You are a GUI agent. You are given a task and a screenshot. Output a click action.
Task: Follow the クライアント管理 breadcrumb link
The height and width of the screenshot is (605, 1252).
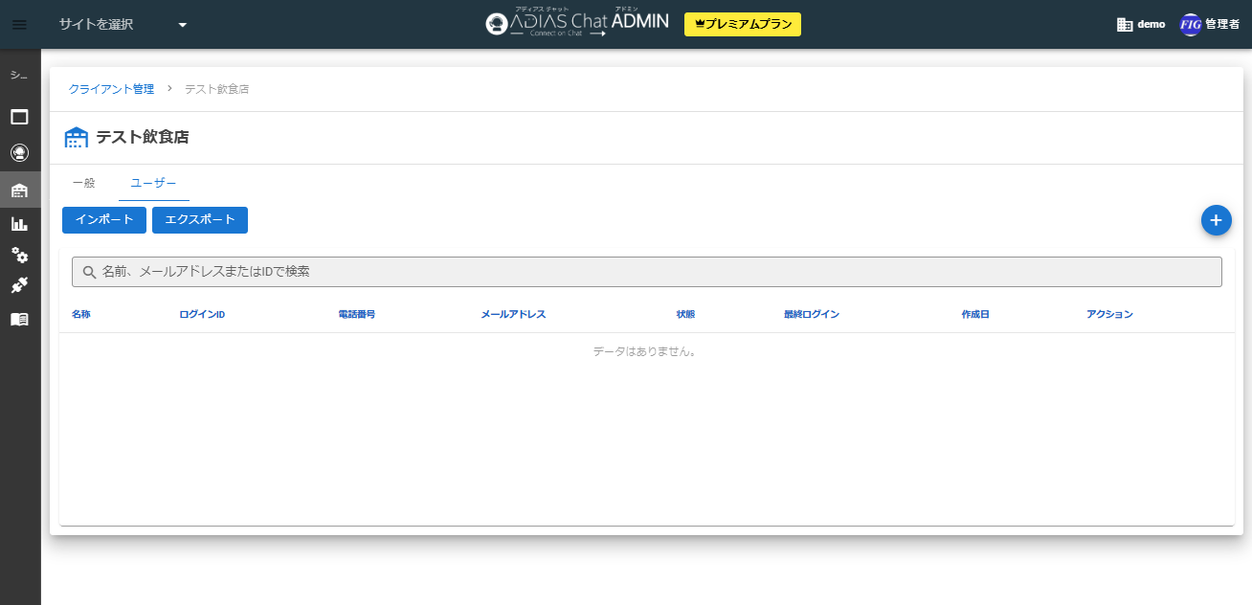click(111, 89)
